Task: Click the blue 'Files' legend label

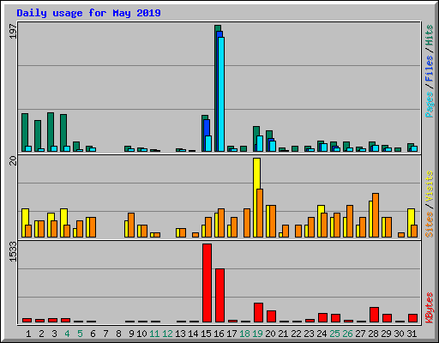Action: tap(429, 69)
